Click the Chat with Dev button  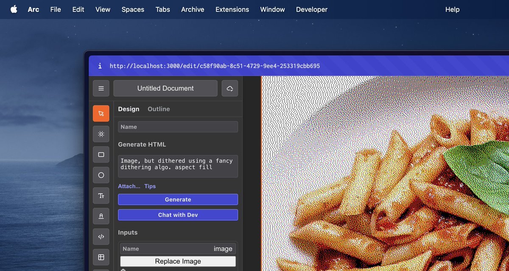coord(178,215)
